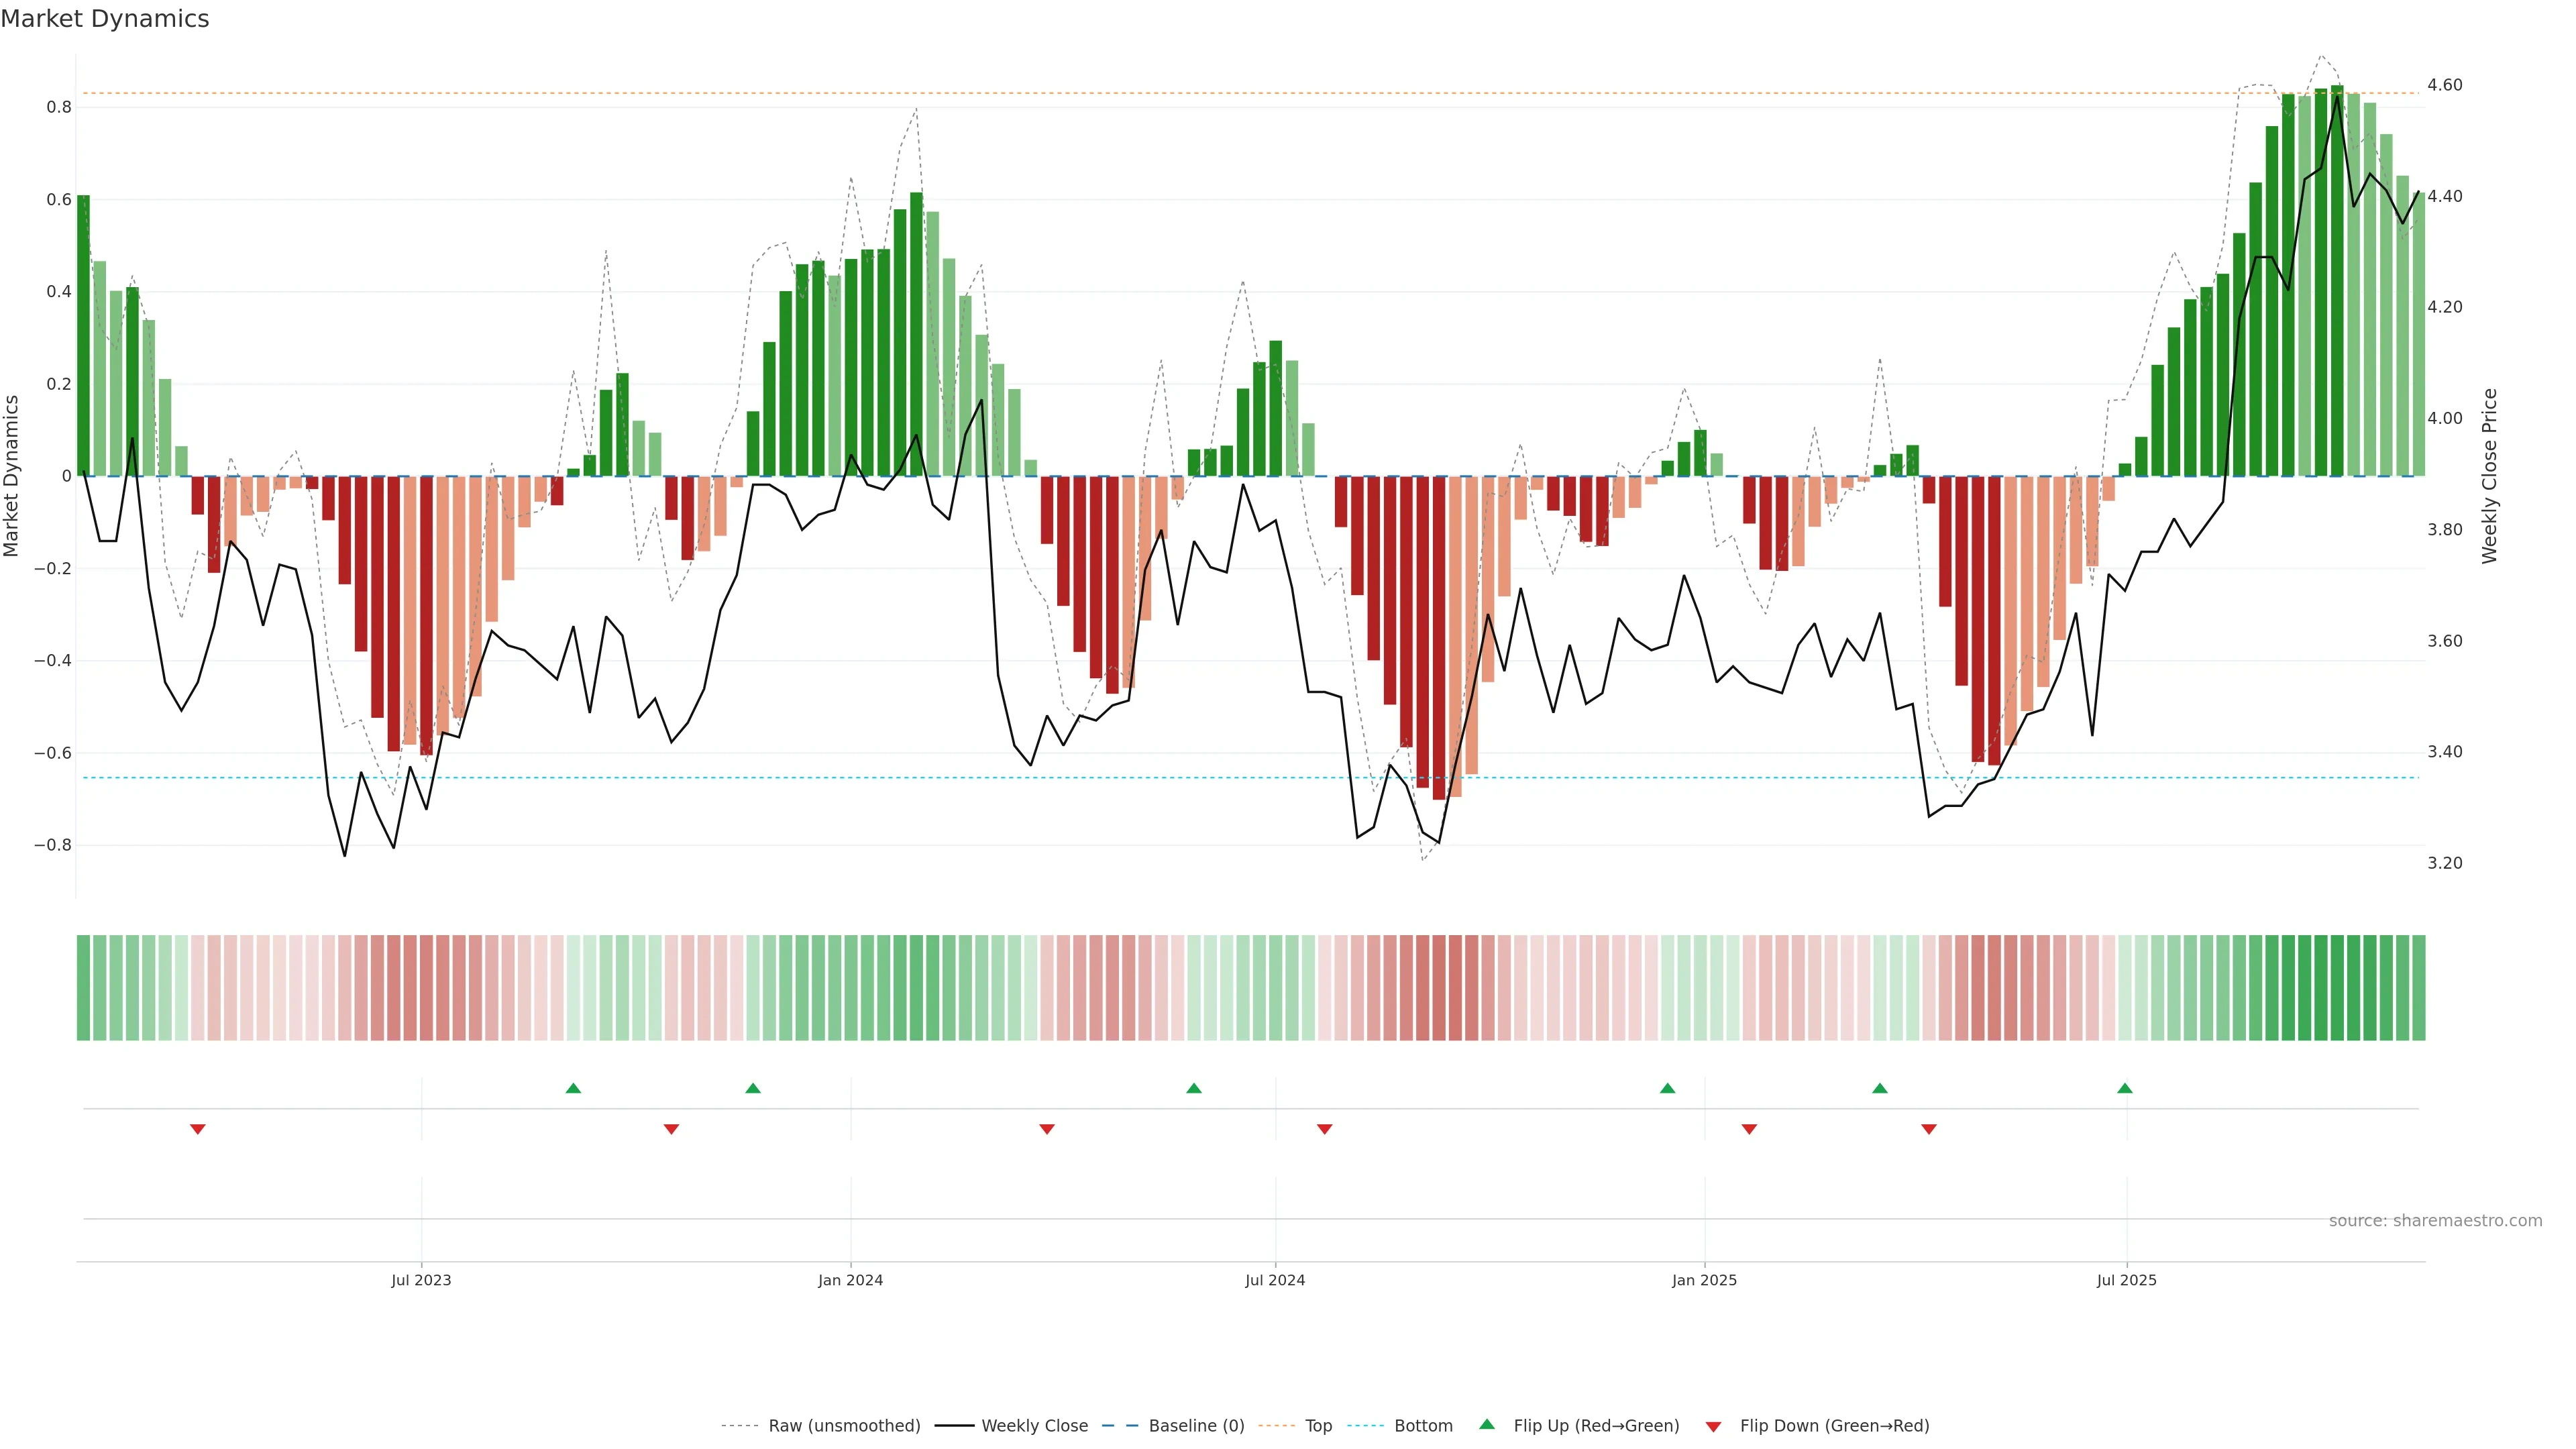Click the Weekly Close Price axis title
The width and height of the screenshot is (2576, 1449).
pyautogui.click(x=2489, y=476)
